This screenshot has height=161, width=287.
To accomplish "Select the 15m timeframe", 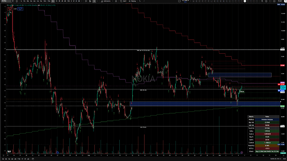I will click(49, 1).
